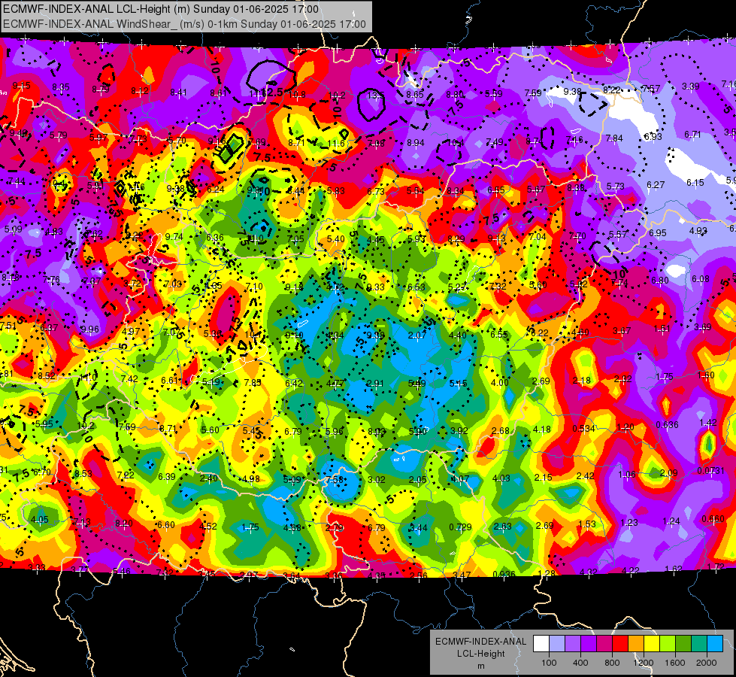This screenshot has width=736, height=677.
Task: Click the magenta legend swatch
Action: pos(604,644)
